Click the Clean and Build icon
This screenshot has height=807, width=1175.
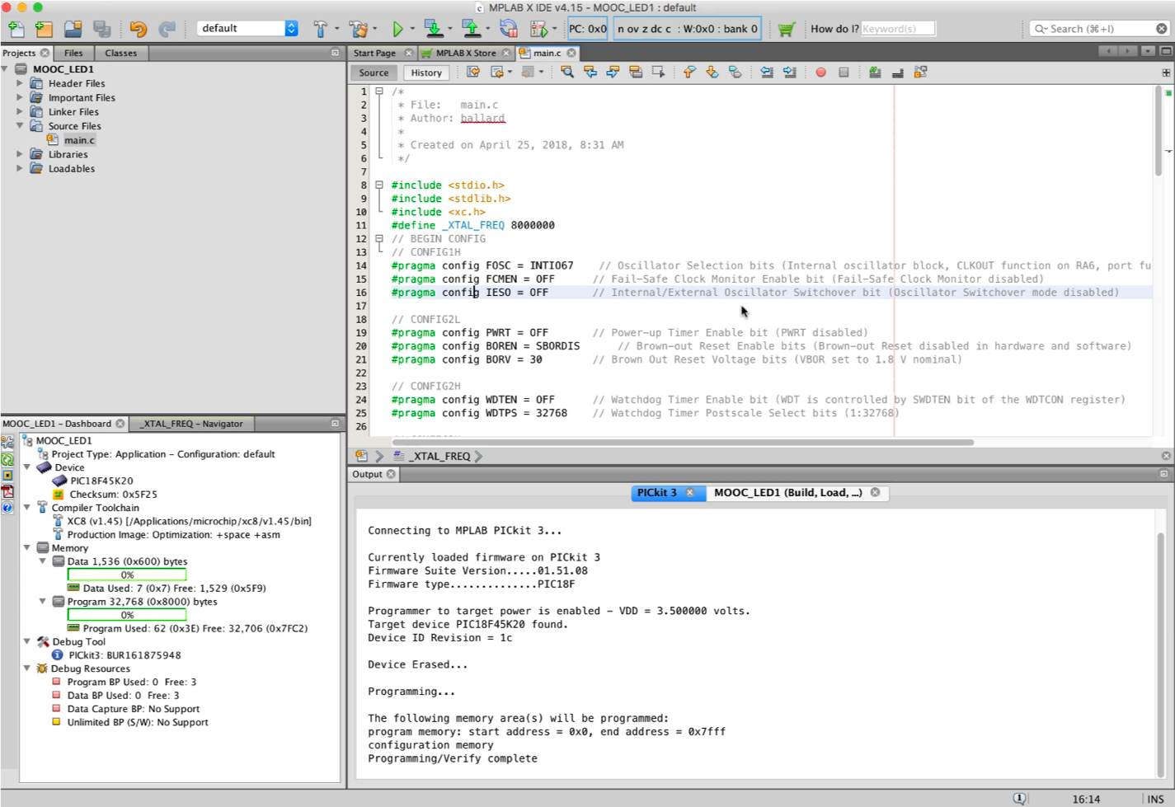pyautogui.click(x=359, y=29)
